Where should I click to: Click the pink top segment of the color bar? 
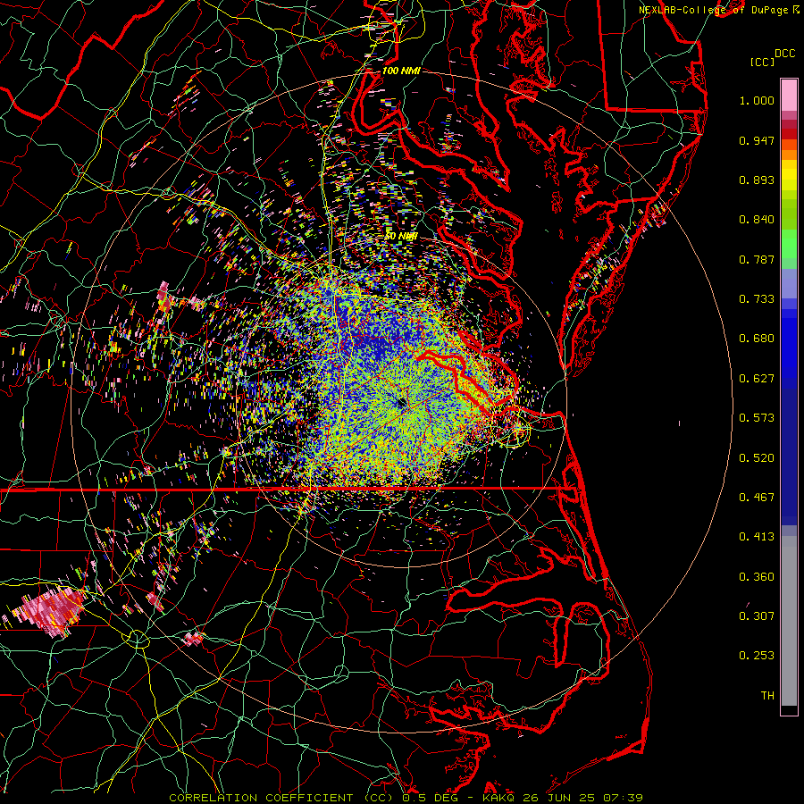tap(789, 95)
